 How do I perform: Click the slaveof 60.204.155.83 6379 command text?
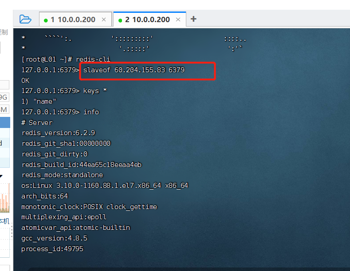tap(134, 70)
